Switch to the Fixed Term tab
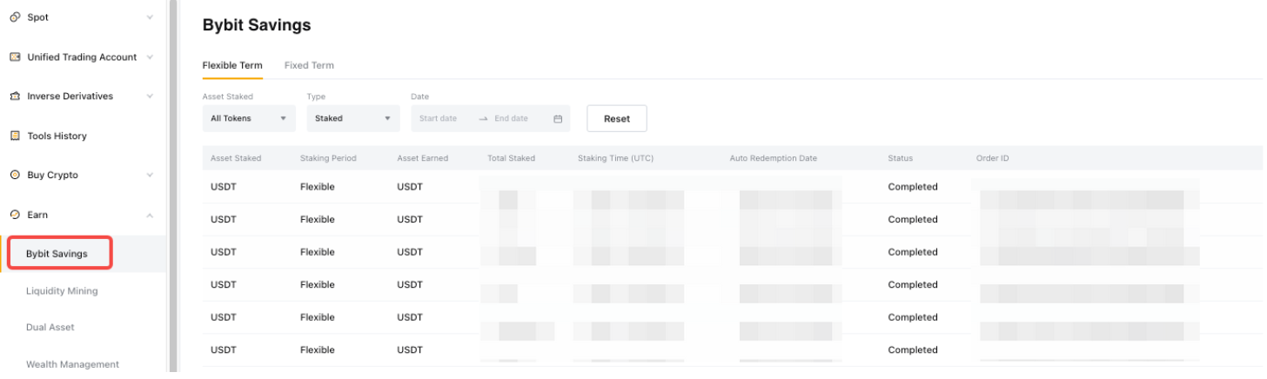1267x379 pixels. pyautogui.click(x=309, y=65)
